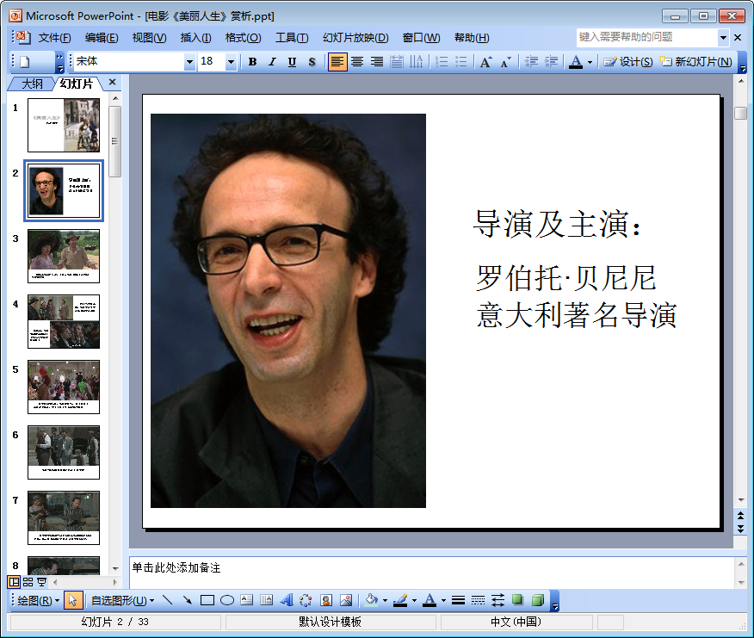Click Increase Font Size icon
Screen dimensions: 754x638
coord(485,62)
